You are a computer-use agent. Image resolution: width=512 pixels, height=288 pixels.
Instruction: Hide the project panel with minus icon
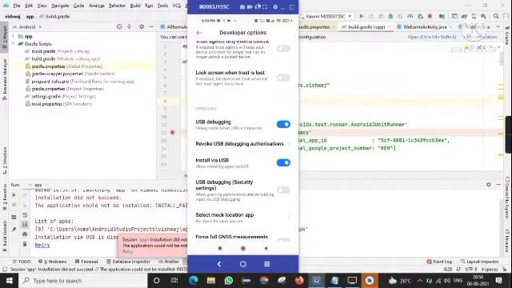pos(151,26)
